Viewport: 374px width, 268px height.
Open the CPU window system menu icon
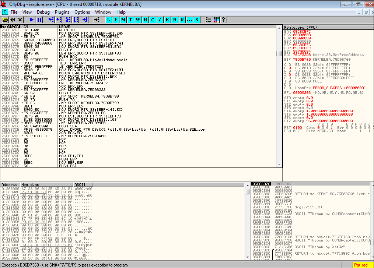click(5, 12)
